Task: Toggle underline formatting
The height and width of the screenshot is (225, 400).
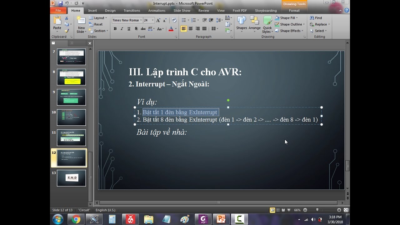Action: [x=129, y=29]
